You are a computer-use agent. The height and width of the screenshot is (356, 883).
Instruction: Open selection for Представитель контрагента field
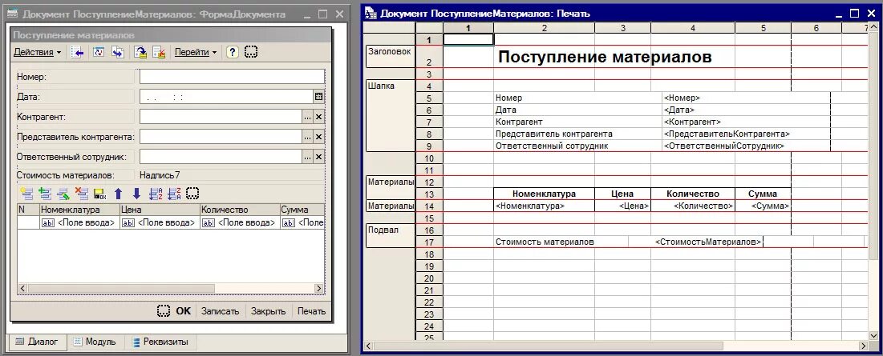tap(307, 137)
